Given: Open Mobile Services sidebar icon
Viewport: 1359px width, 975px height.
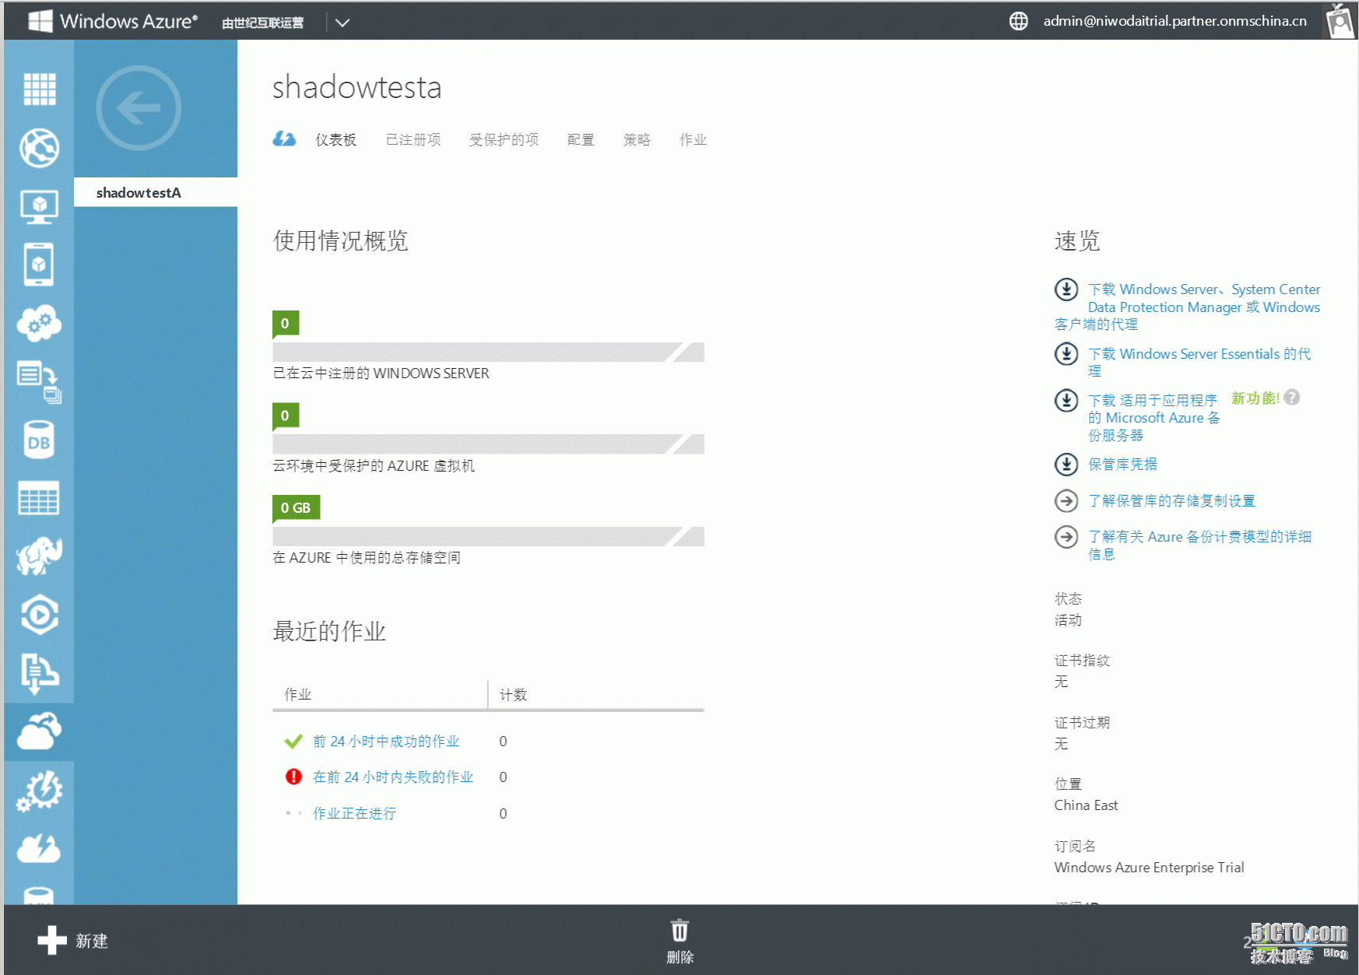Looking at the screenshot, I should 39,265.
